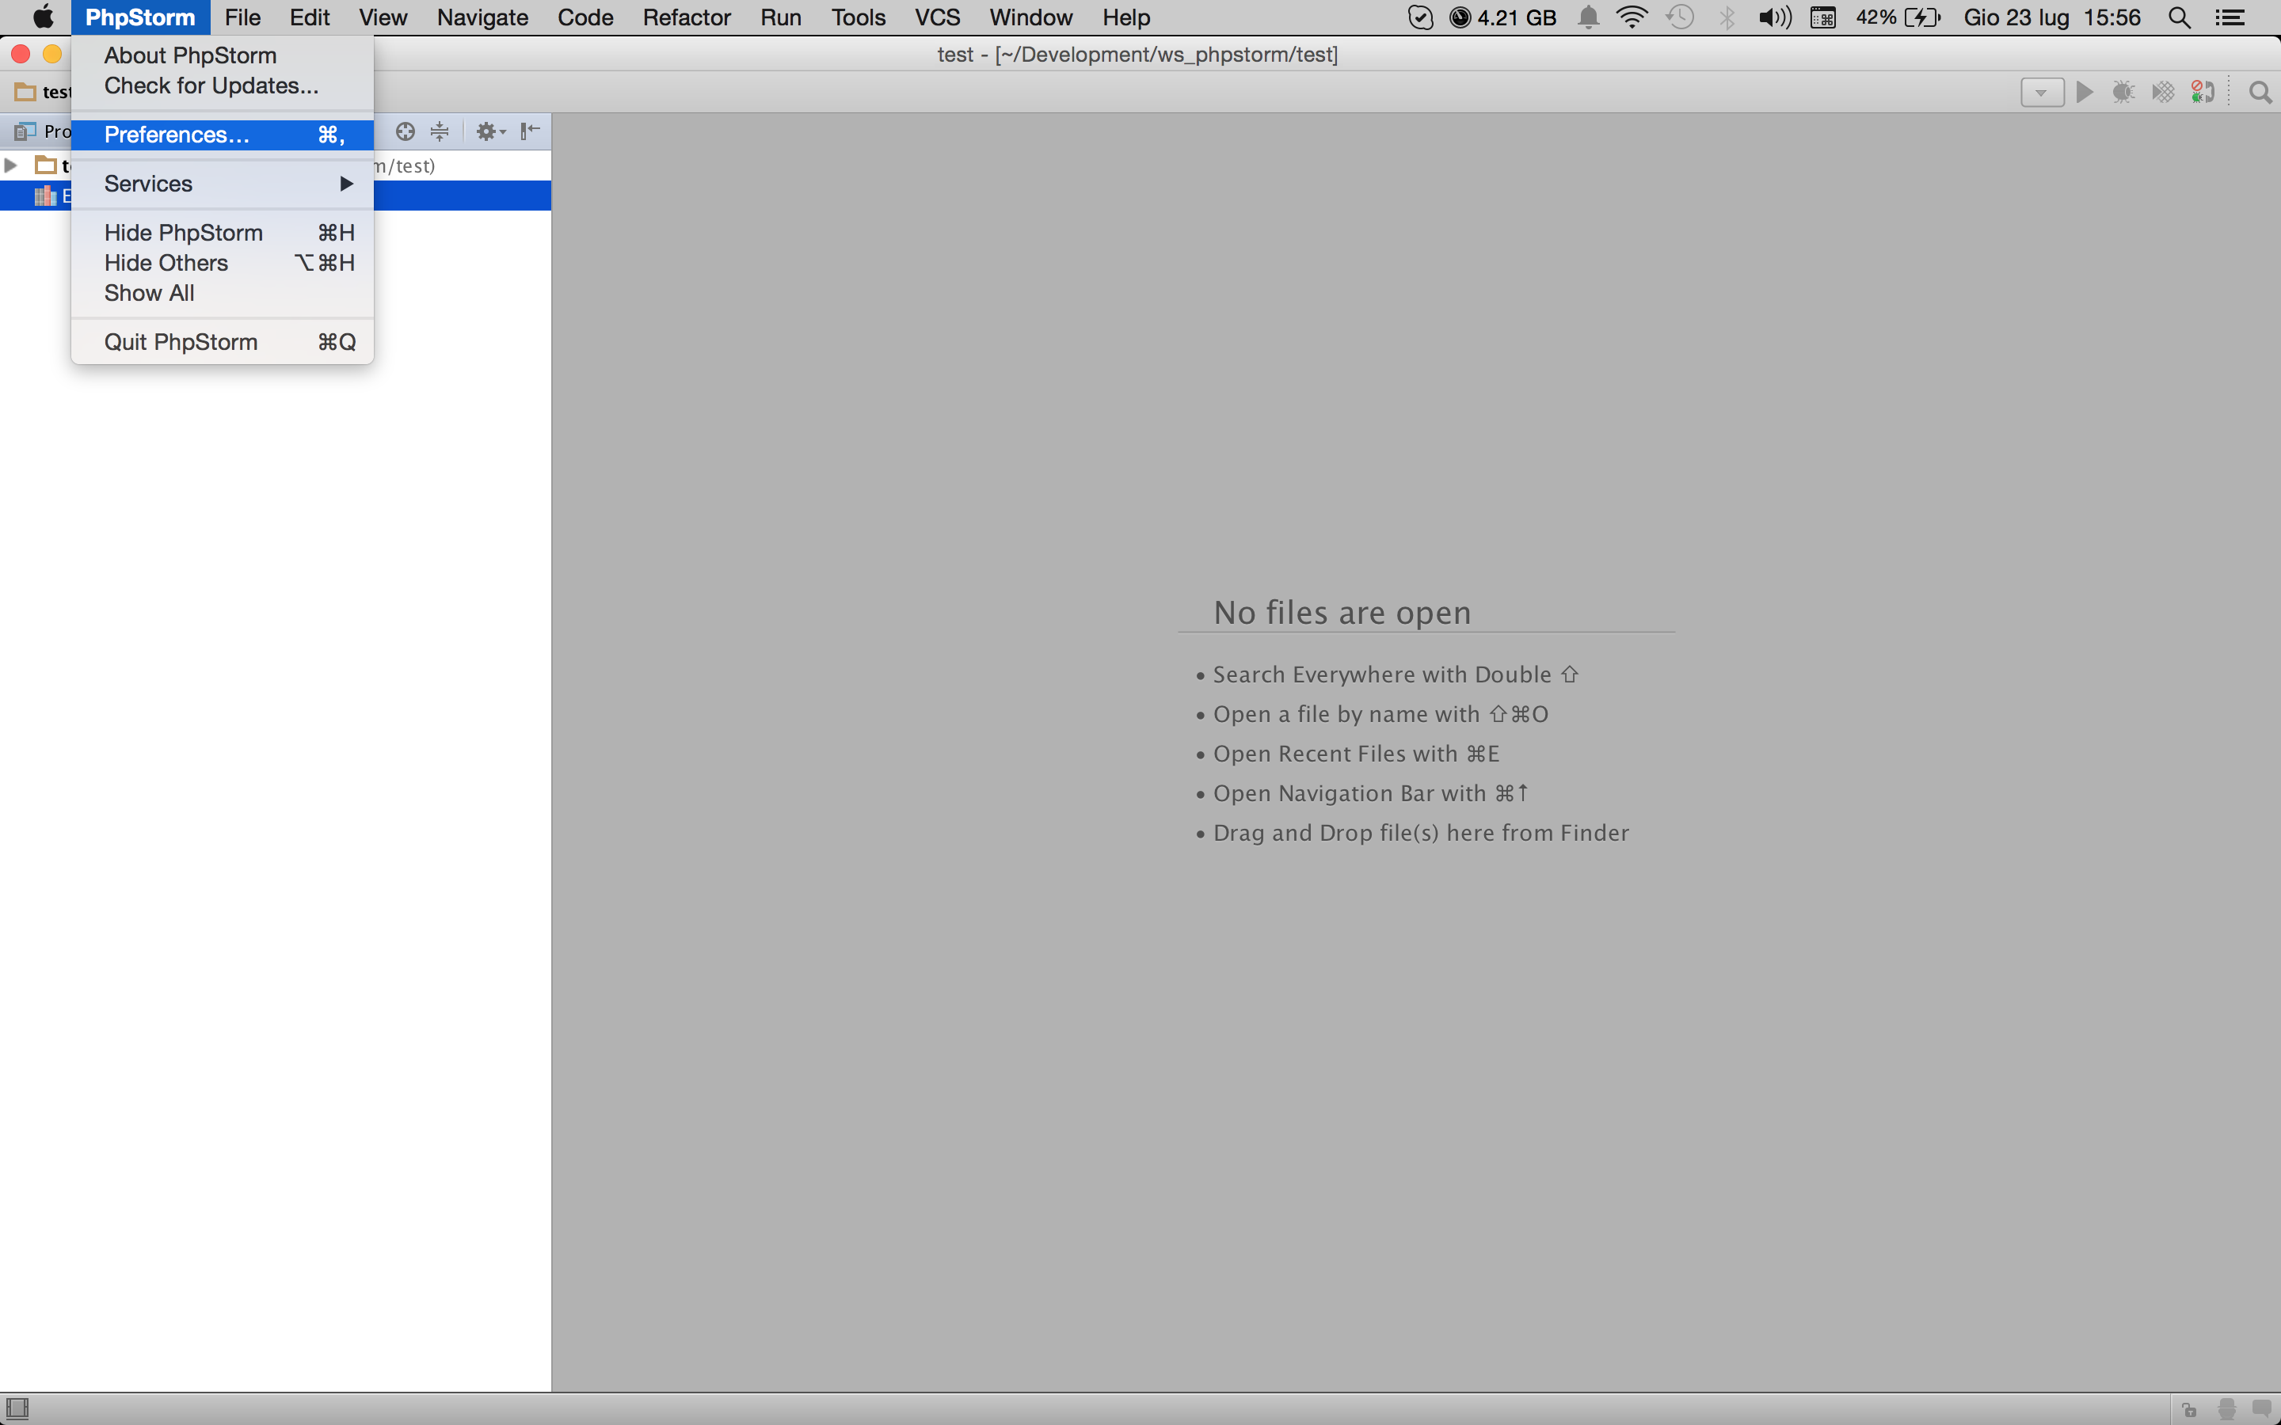Open the View menu
Screen dimensions: 2281x1425
(383, 17)
